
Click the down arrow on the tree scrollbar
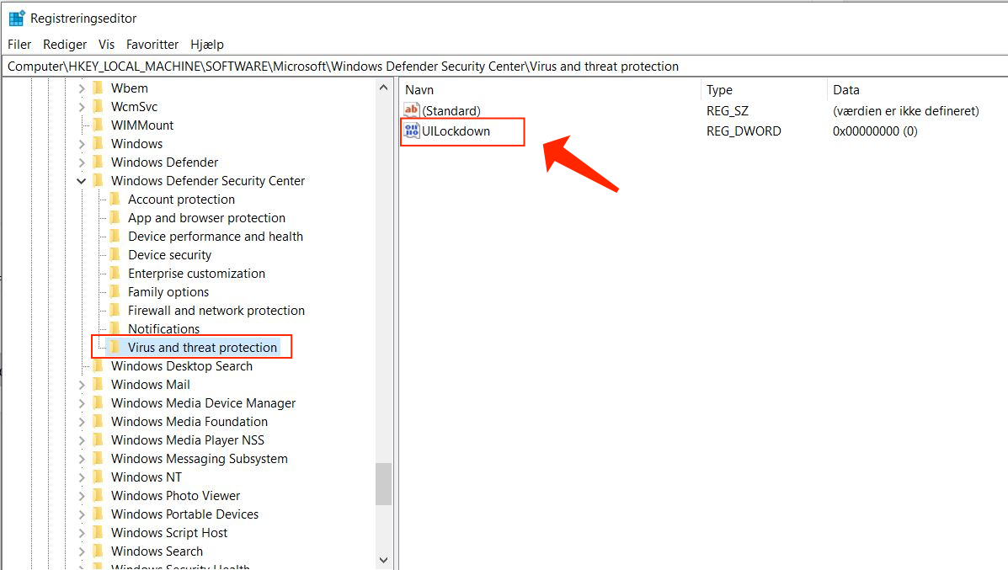click(383, 559)
